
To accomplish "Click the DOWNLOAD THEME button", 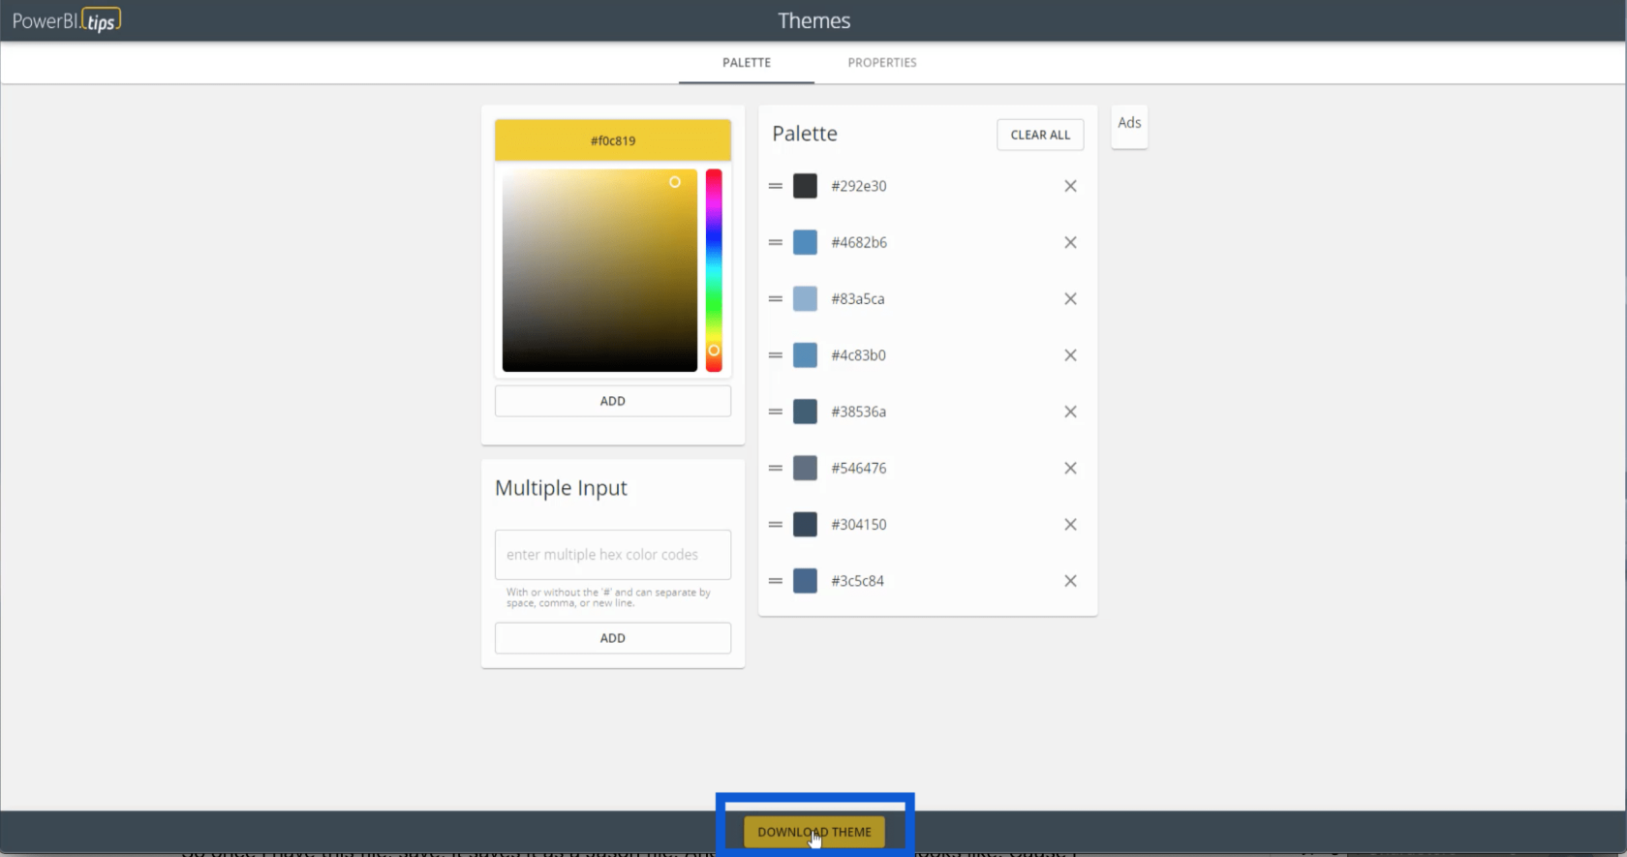I will point(813,832).
